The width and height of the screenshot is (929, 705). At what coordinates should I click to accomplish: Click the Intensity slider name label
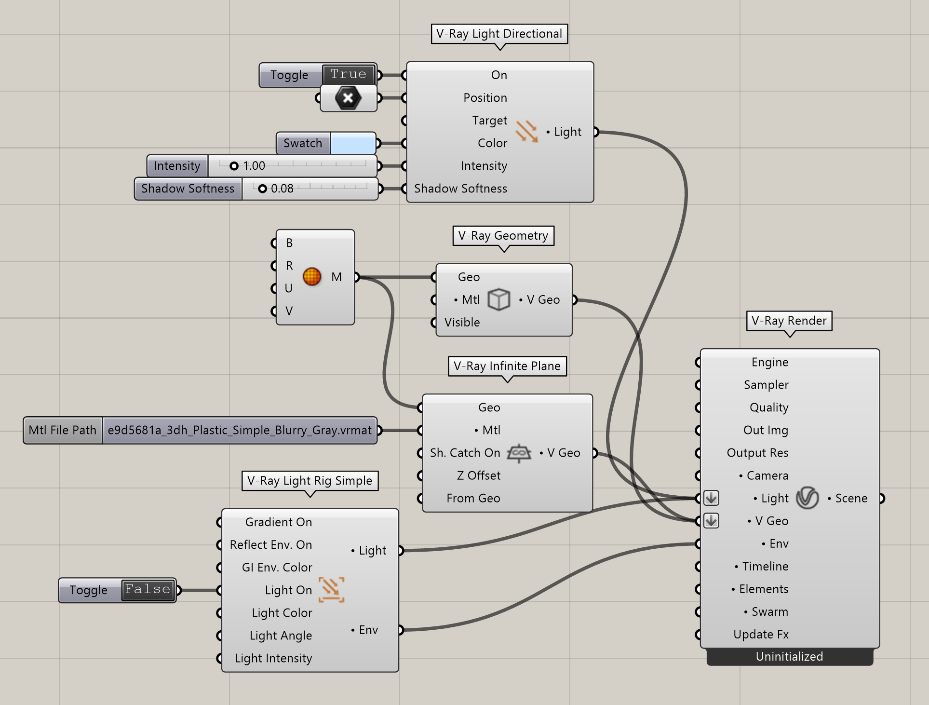point(177,166)
